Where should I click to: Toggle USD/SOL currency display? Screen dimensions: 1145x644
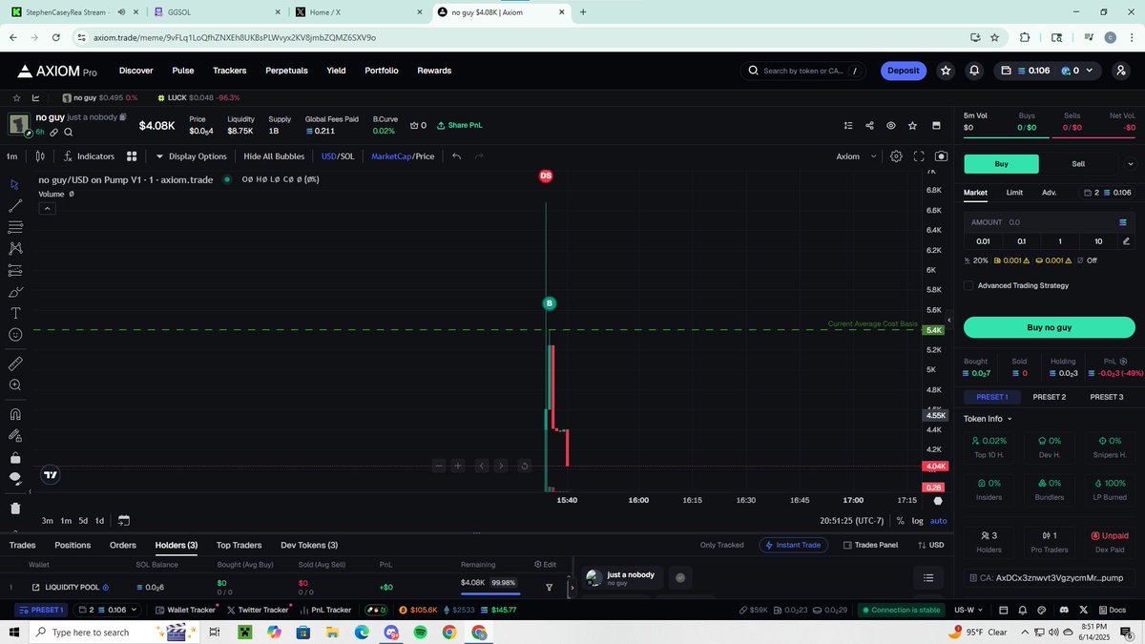[338, 156]
